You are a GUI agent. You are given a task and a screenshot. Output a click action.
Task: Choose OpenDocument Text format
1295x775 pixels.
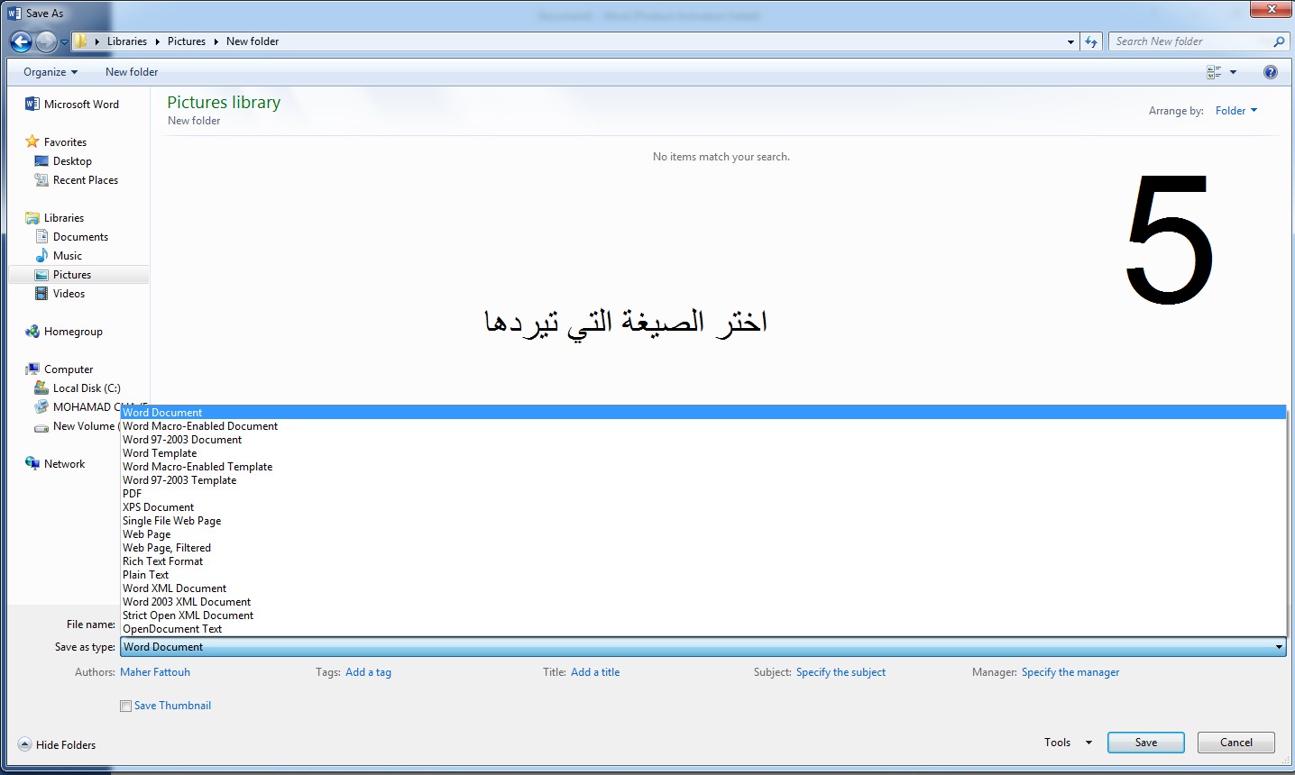point(172,629)
